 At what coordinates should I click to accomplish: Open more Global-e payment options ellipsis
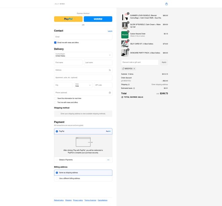point(108,160)
